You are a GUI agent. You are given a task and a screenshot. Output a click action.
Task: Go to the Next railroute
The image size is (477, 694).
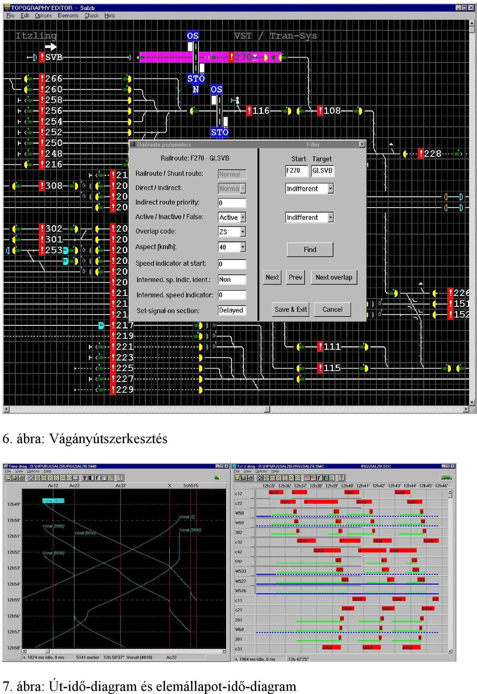272,278
